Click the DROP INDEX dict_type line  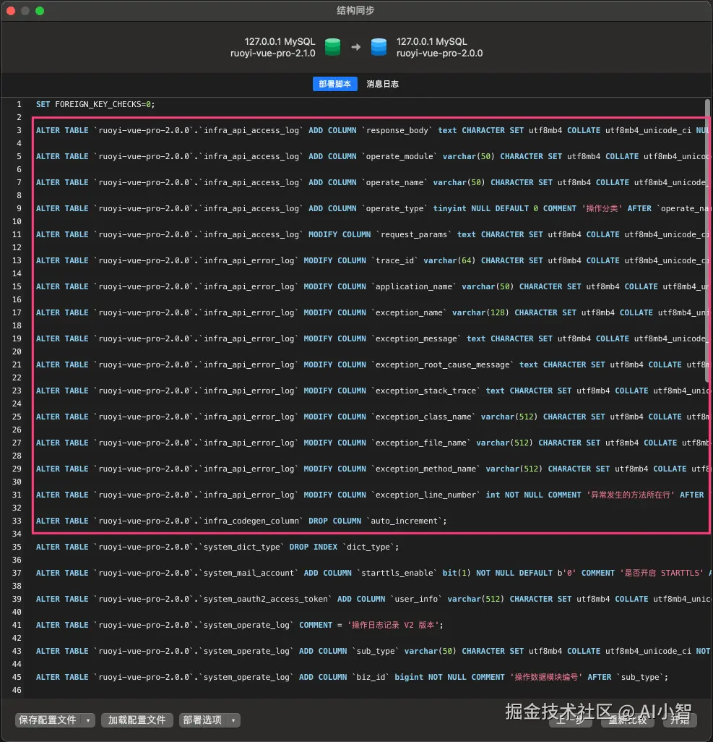tap(217, 547)
